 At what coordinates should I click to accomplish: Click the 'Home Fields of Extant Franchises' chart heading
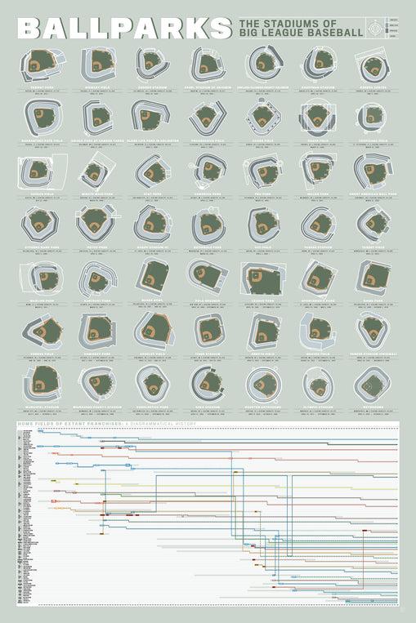[106, 425]
